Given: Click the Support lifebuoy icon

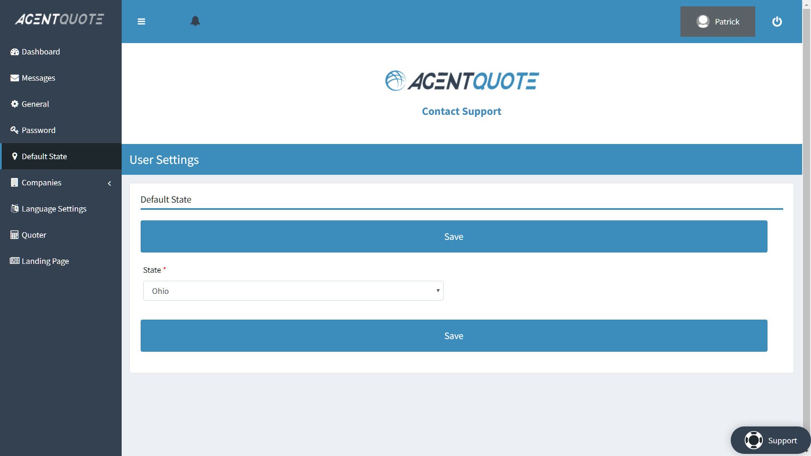Looking at the screenshot, I should [x=754, y=440].
